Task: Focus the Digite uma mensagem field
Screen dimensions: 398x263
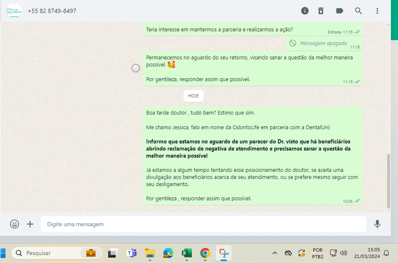Action: coord(204,224)
